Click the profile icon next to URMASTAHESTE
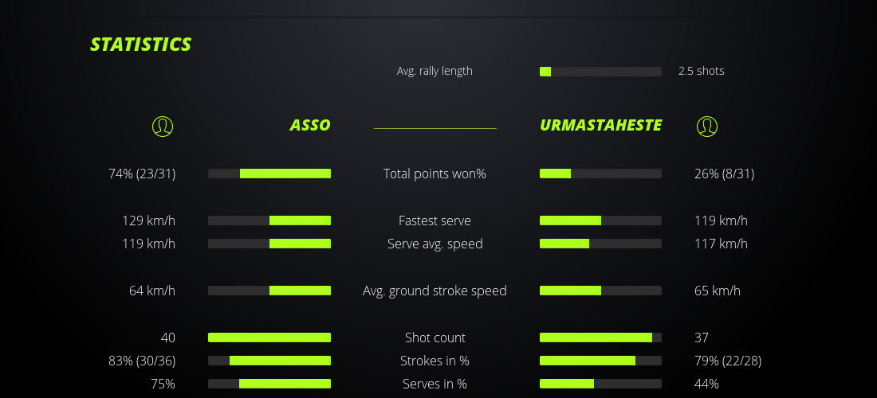Screen dimensions: 877x398 pyautogui.click(x=707, y=126)
